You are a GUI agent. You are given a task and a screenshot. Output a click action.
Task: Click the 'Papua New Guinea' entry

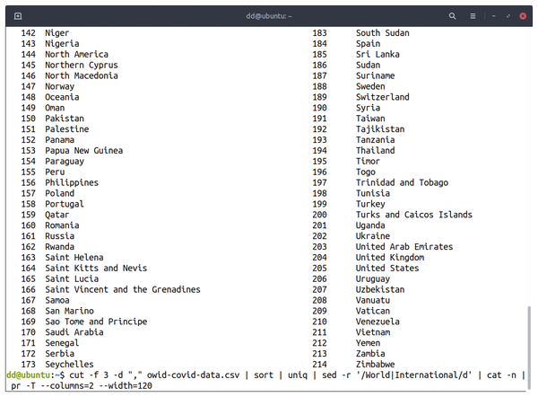click(x=83, y=151)
